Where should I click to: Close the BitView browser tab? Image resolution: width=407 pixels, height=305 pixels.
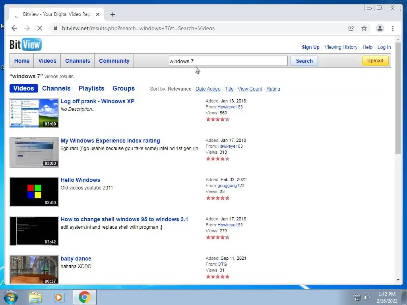point(98,14)
